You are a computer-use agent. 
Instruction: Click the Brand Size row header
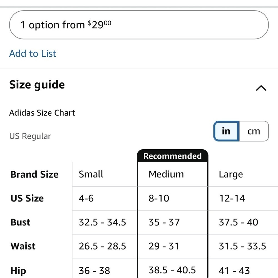34,174
